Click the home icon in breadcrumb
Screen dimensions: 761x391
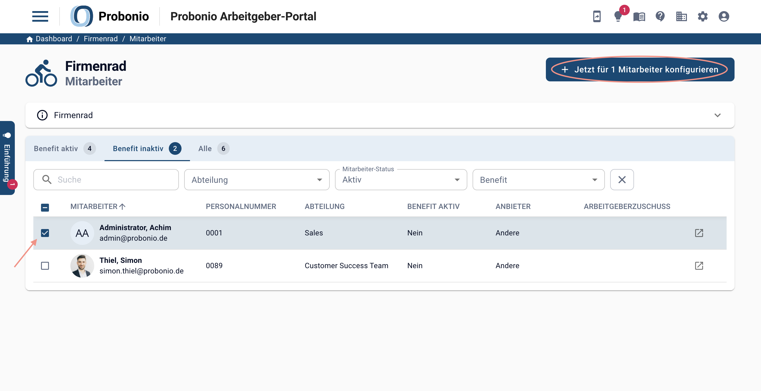[30, 39]
